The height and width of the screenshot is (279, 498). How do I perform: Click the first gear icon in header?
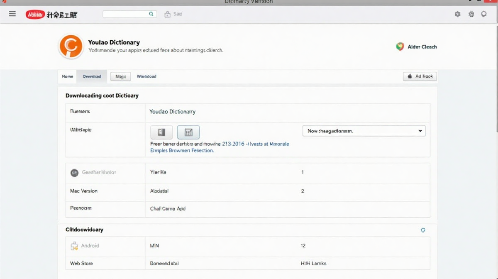coord(457,14)
